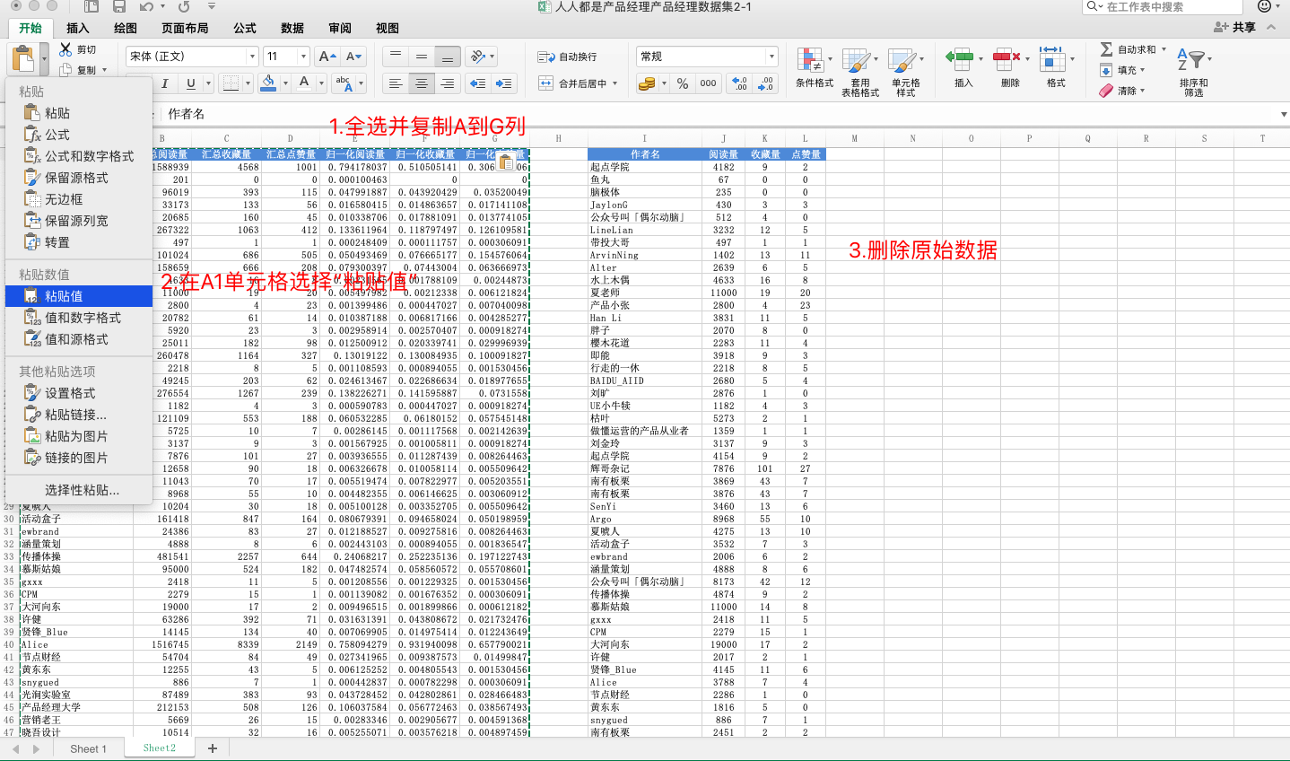This screenshot has width=1290, height=761.
Task: Apply thousands separator (000) style
Action: pos(709,83)
